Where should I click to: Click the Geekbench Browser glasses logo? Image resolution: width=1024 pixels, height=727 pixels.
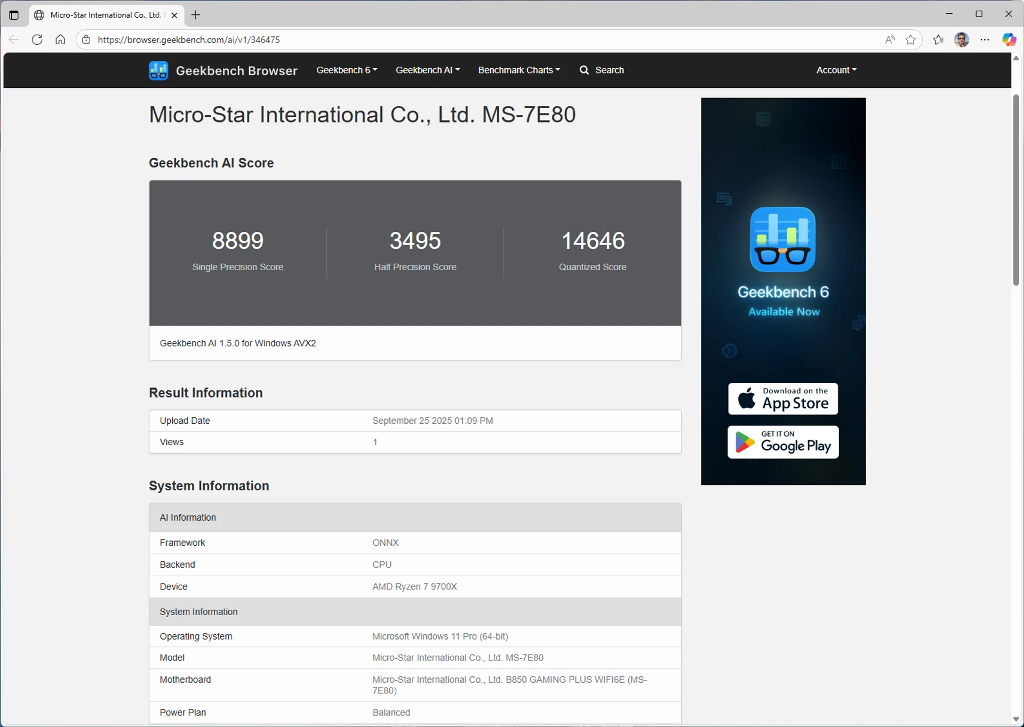tap(158, 70)
